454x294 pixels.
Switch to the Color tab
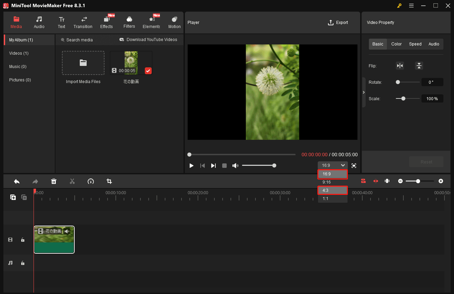tap(396, 44)
